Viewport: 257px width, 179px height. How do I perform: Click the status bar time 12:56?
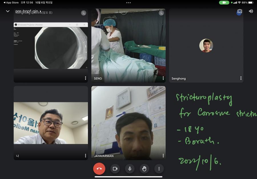(27, 3)
